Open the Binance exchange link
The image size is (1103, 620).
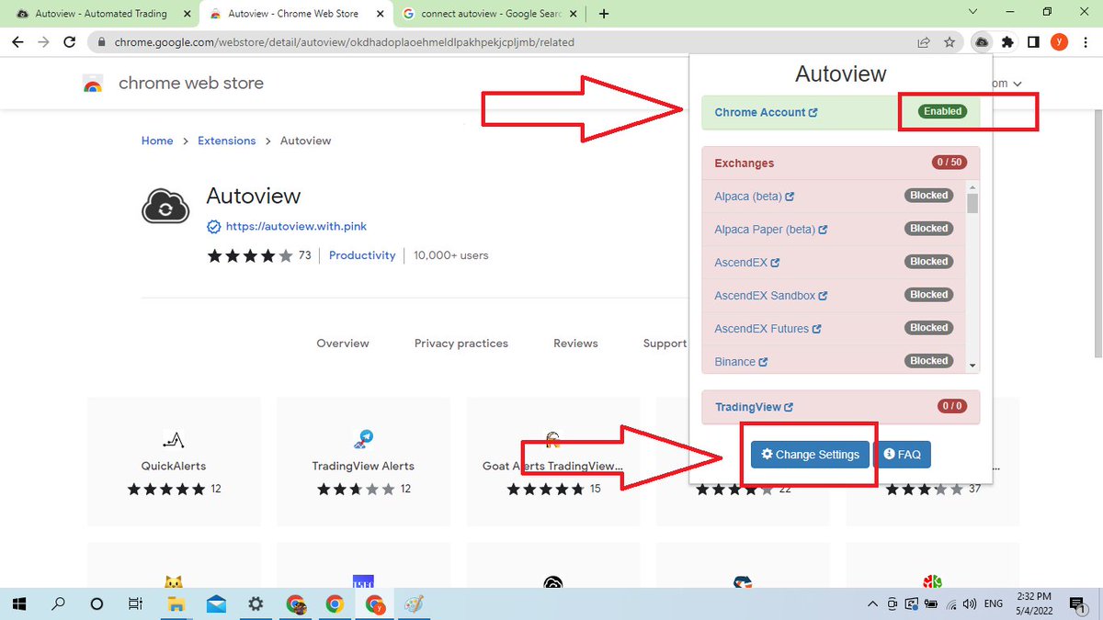[x=741, y=362]
